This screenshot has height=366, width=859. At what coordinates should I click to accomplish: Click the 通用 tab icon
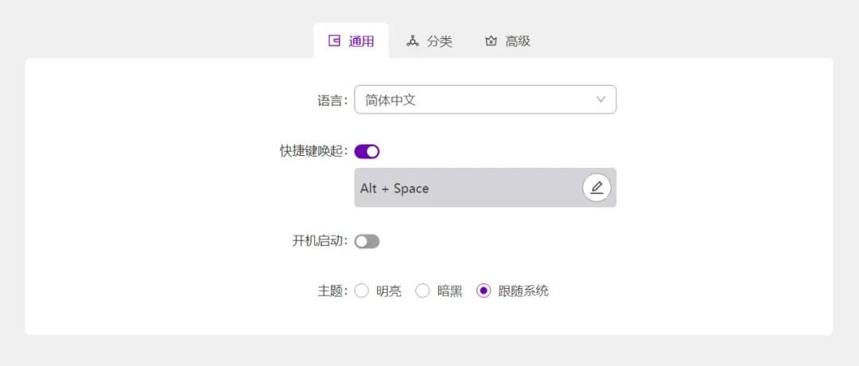335,41
